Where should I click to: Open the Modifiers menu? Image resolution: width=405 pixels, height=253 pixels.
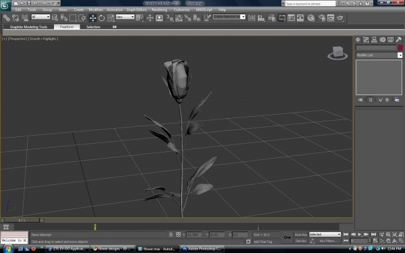coord(96,10)
